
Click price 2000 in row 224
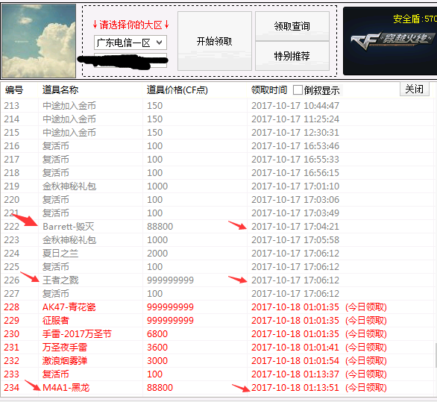click(157, 254)
